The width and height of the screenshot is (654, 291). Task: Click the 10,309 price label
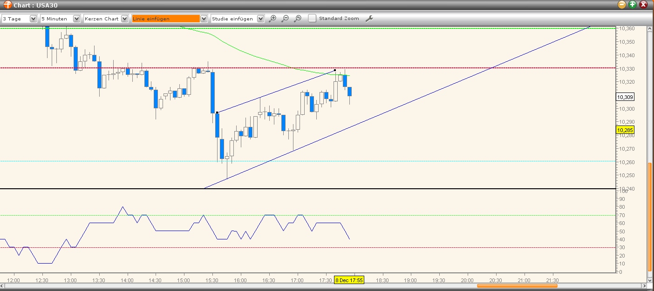point(625,97)
